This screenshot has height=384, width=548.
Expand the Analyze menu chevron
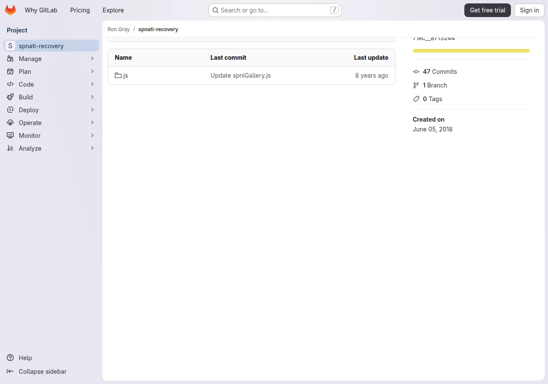(92, 148)
